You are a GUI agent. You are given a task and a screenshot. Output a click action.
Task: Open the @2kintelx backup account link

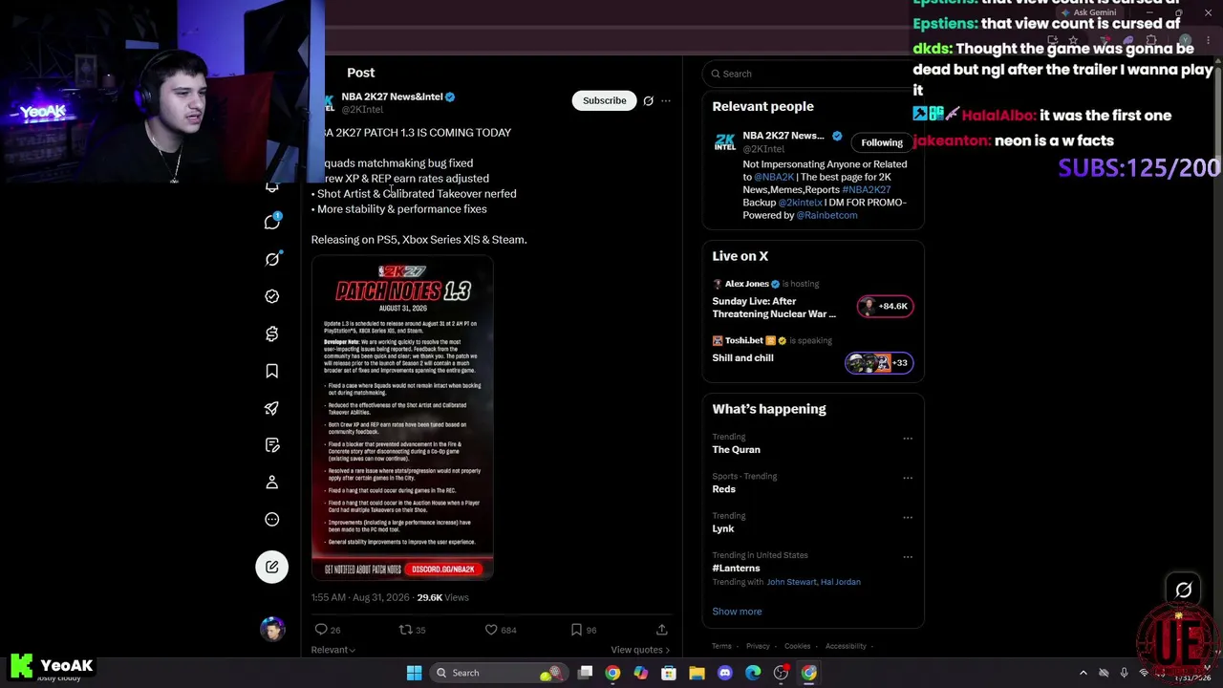(800, 203)
